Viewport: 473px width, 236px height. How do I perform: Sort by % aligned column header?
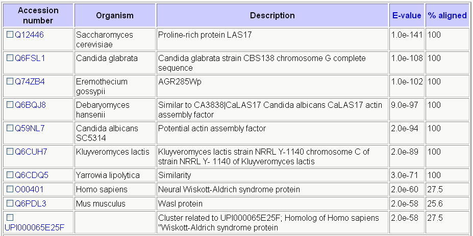447,15
